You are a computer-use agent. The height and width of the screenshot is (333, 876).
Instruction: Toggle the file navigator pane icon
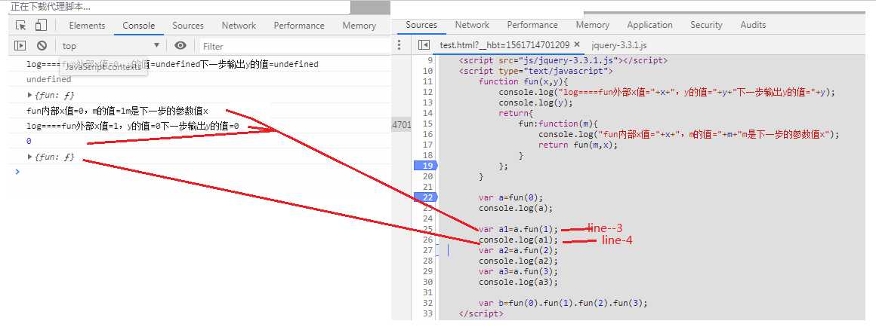(424, 45)
